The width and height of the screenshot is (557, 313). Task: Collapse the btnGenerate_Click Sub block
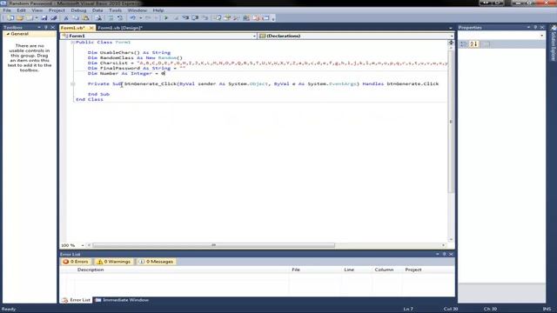(72, 83)
